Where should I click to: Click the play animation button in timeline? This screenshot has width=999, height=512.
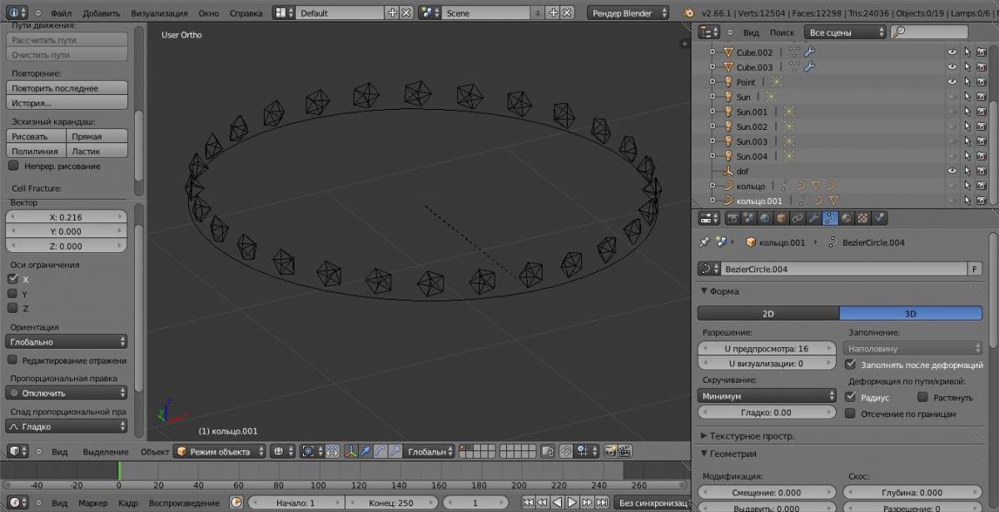[x=572, y=503]
